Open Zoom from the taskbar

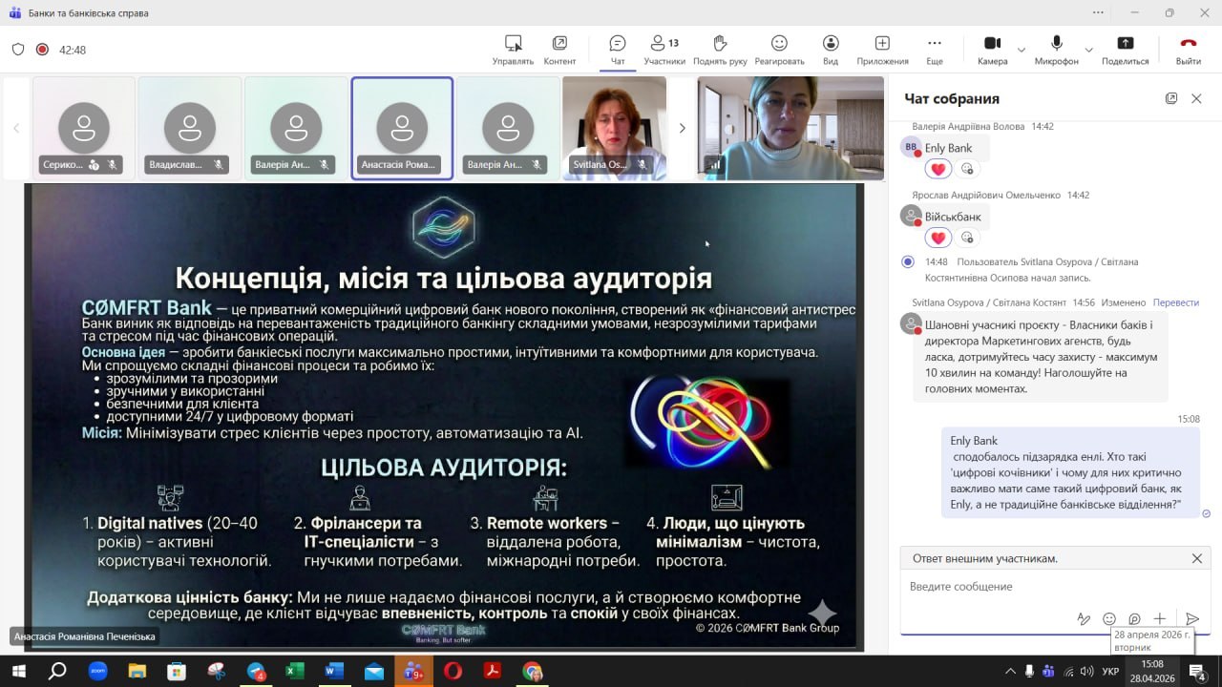click(97, 671)
